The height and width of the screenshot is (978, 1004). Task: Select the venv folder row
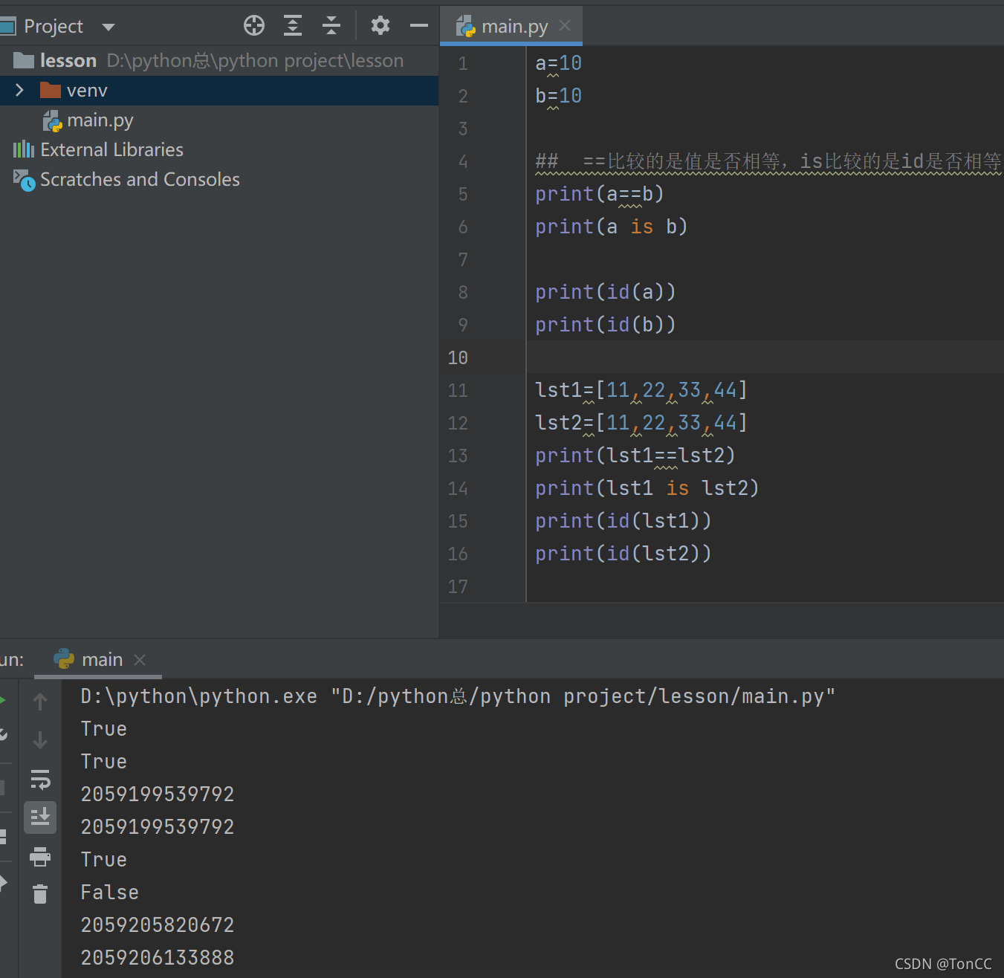[219, 90]
